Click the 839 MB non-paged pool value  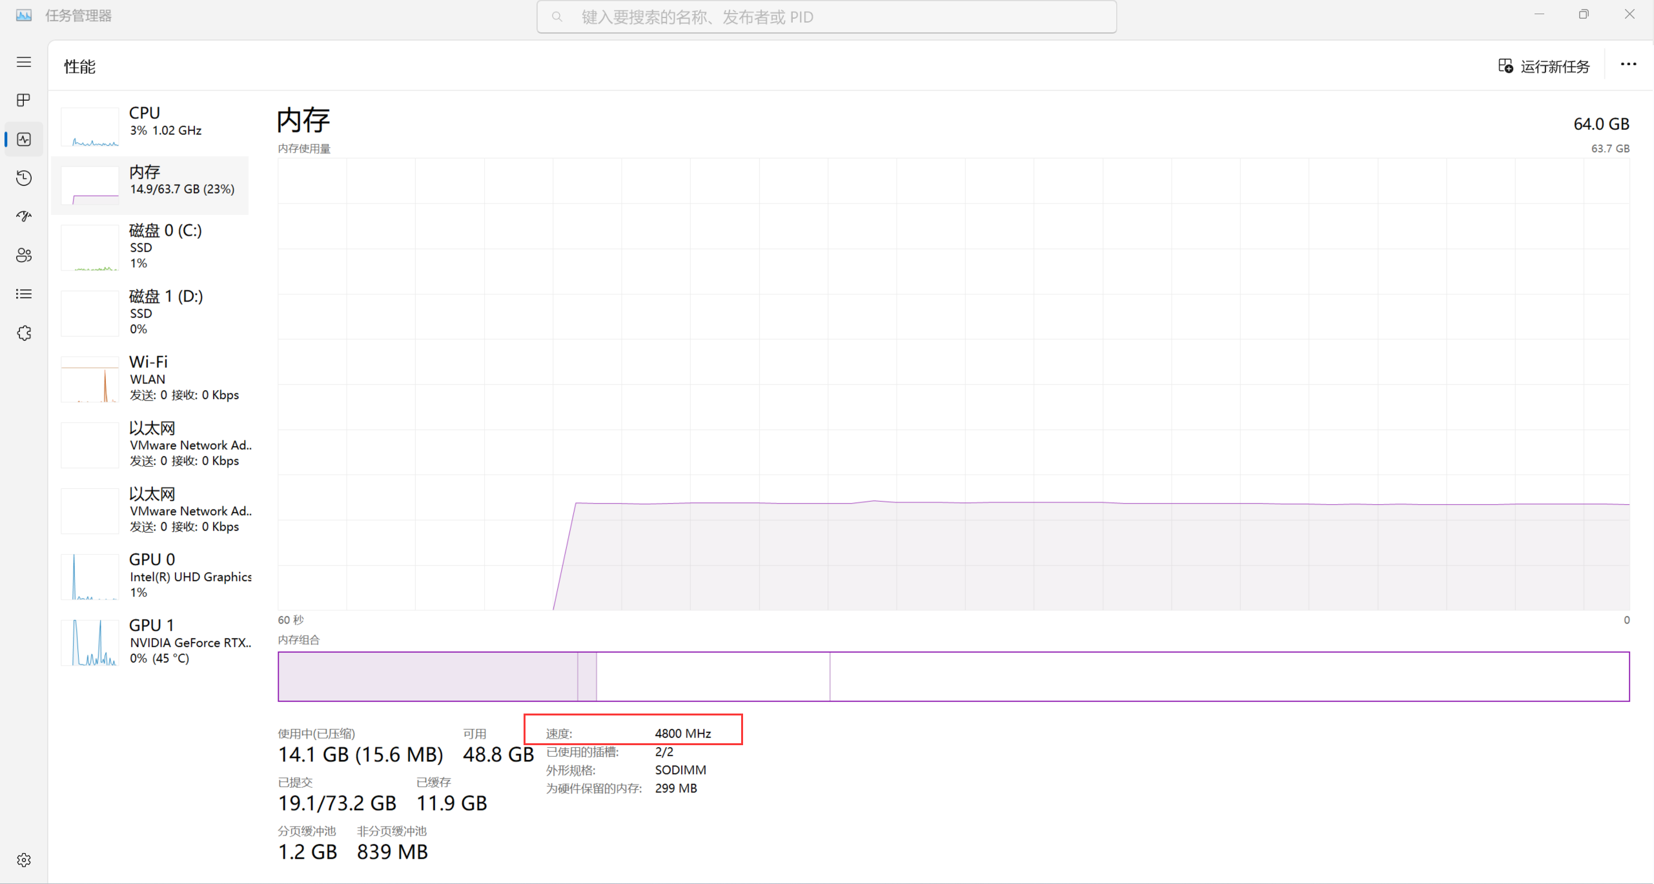(x=393, y=852)
